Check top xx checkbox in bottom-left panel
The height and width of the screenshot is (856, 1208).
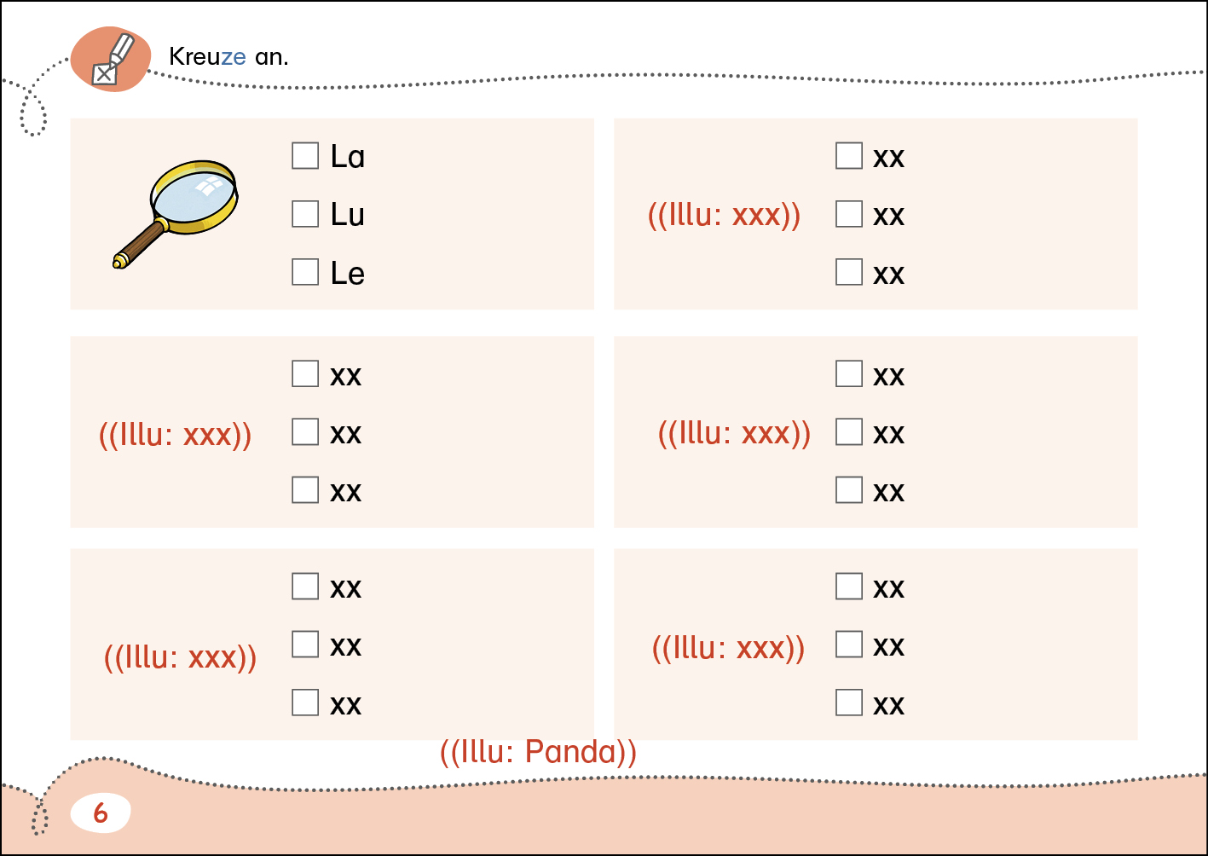click(x=305, y=587)
